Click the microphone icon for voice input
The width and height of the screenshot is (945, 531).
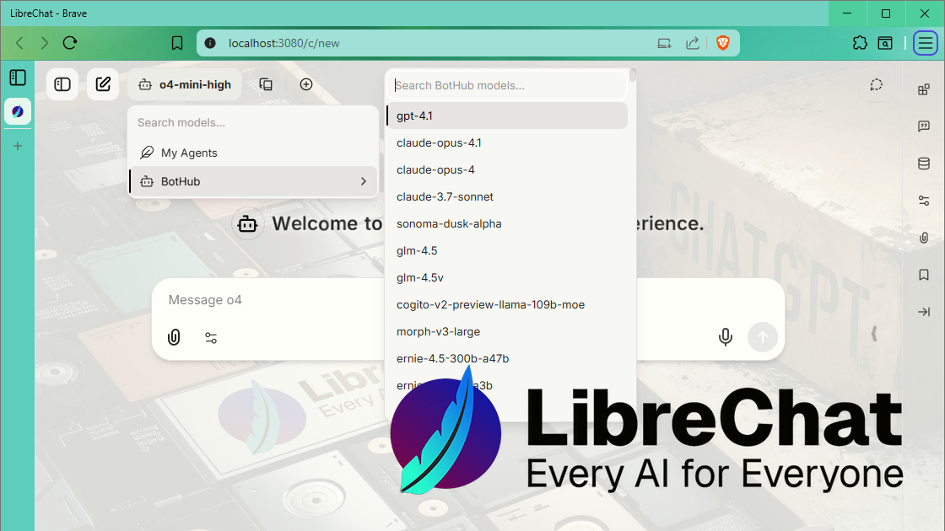[x=725, y=336]
